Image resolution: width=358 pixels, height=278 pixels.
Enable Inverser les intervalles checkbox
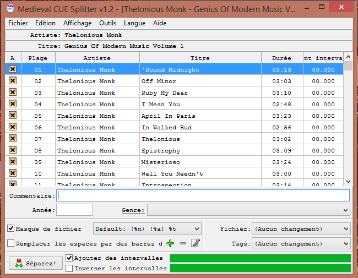69,268
